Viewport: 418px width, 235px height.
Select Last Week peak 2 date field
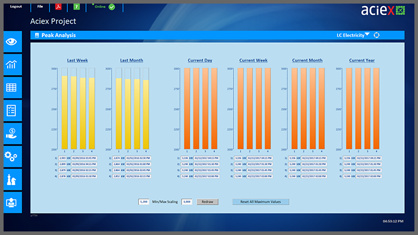[x=84, y=164]
